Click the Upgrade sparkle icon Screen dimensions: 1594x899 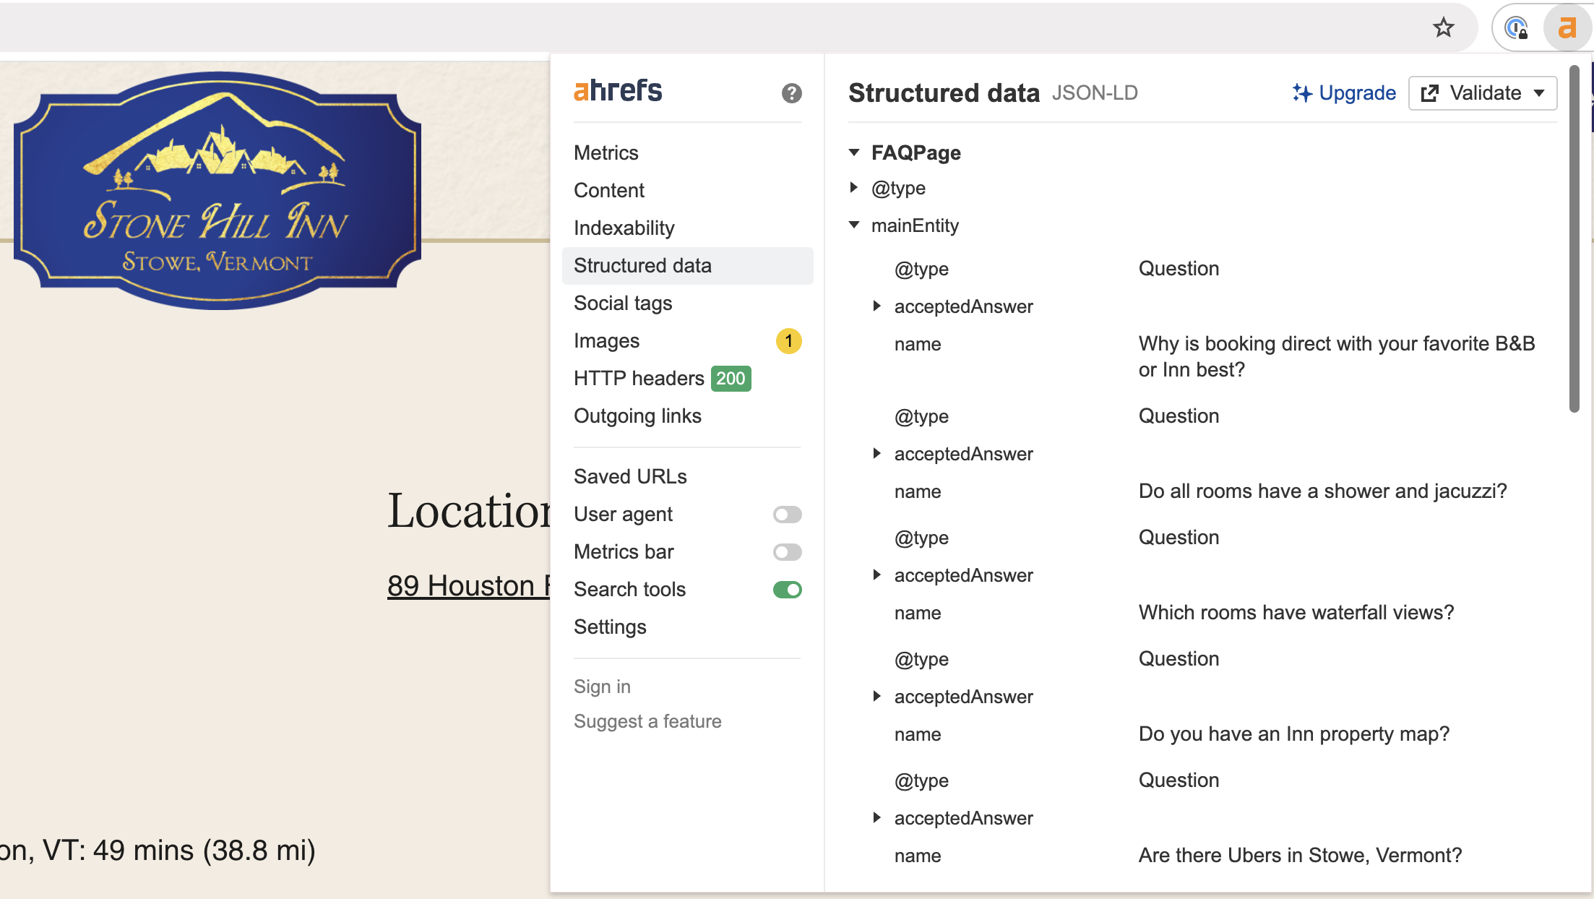point(1302,93)
